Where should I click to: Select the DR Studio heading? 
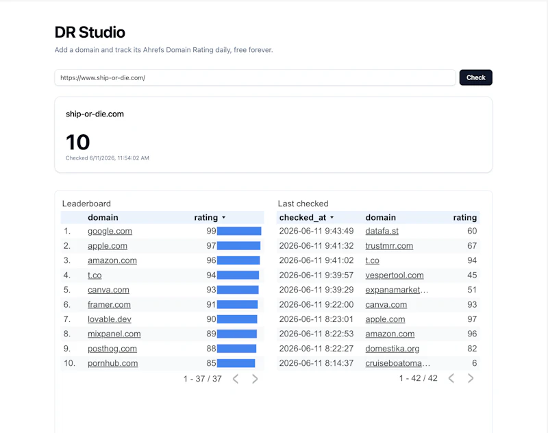(x=90, y=32)
